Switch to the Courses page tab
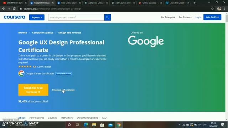 [52, 118]
